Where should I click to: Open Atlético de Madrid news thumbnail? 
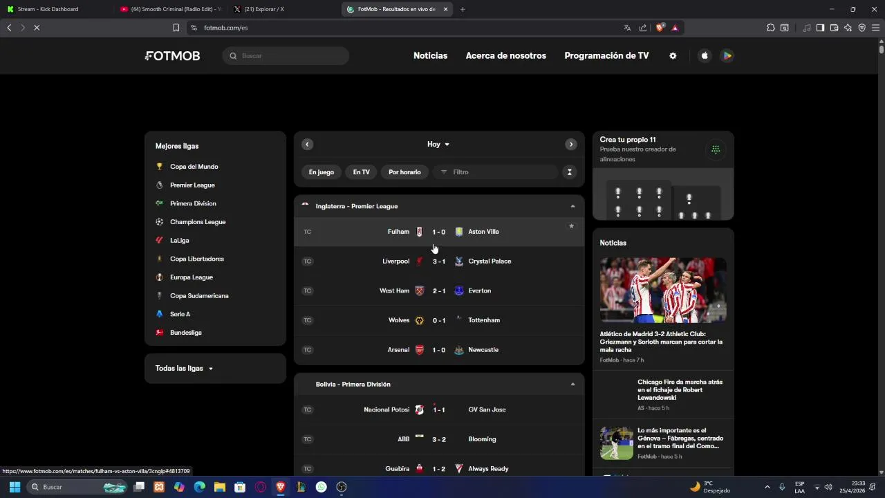pos(663,290)
